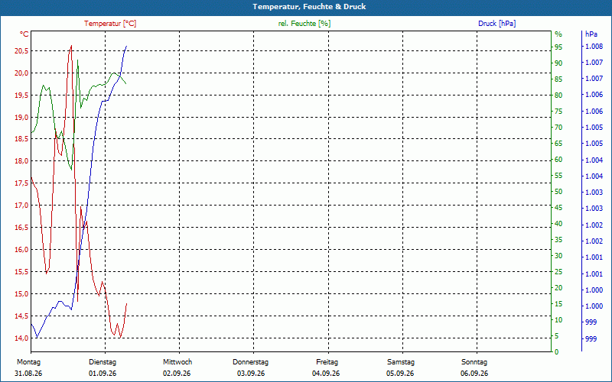Click the 60 tick on the humidity axis
612x382 pixels.
coord(558,160)
